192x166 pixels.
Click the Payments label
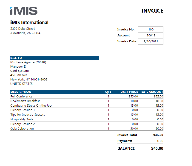125,141
